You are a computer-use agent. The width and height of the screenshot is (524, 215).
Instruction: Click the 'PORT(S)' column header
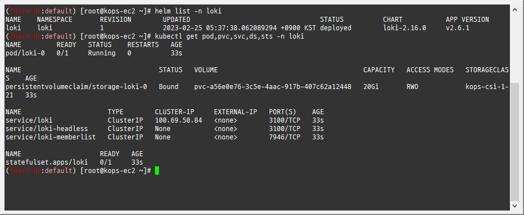pos(282,112)
